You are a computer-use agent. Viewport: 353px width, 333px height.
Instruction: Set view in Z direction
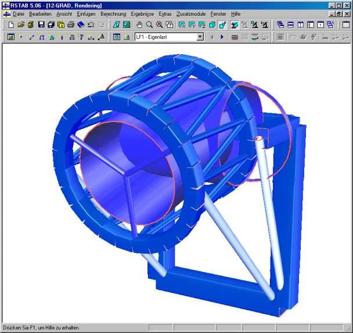[x=202, y=24]
